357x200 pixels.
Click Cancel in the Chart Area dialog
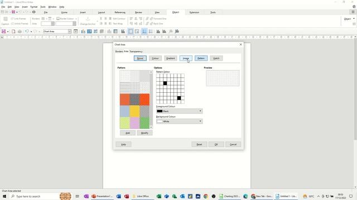coord(233,144)
